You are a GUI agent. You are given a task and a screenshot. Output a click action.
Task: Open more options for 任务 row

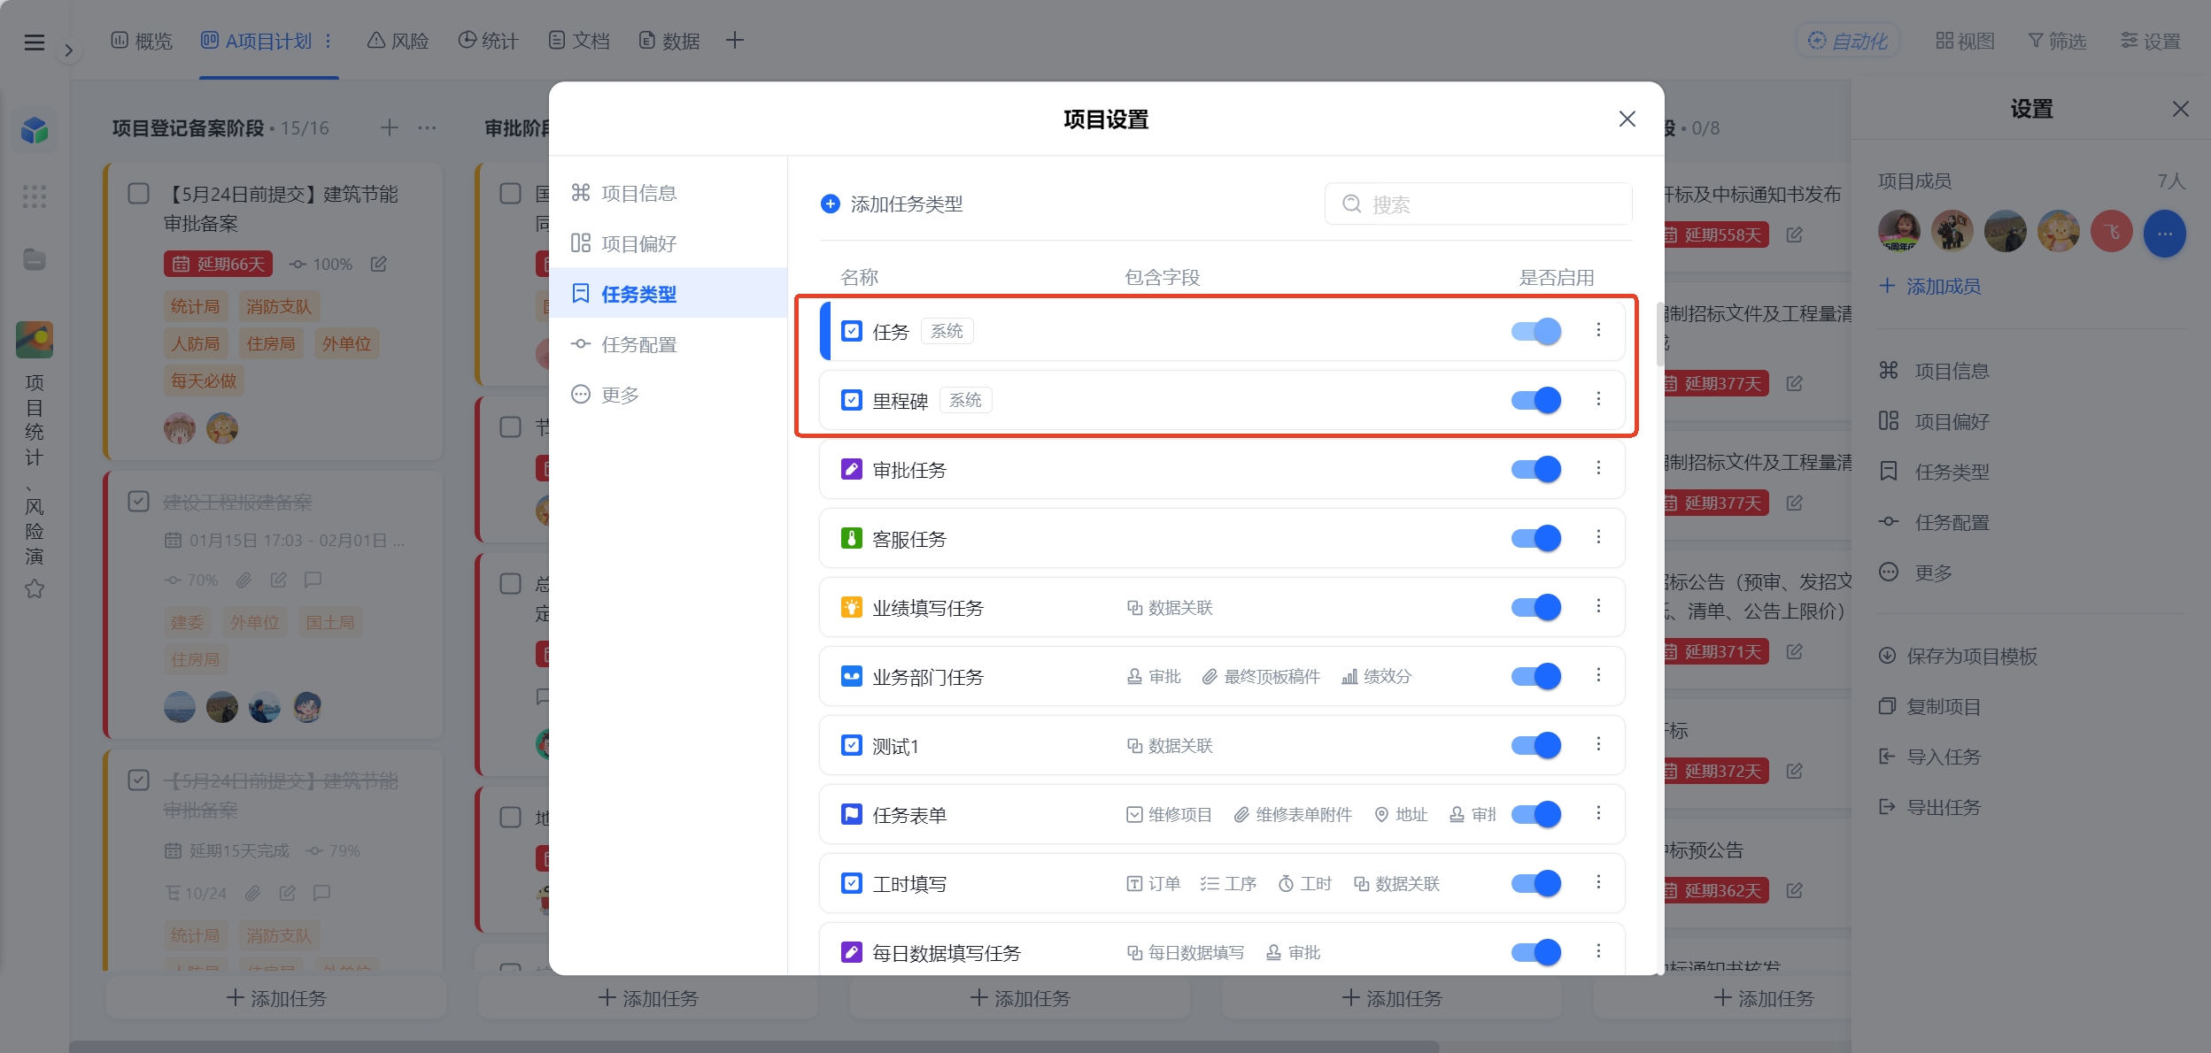(1598, 330)
